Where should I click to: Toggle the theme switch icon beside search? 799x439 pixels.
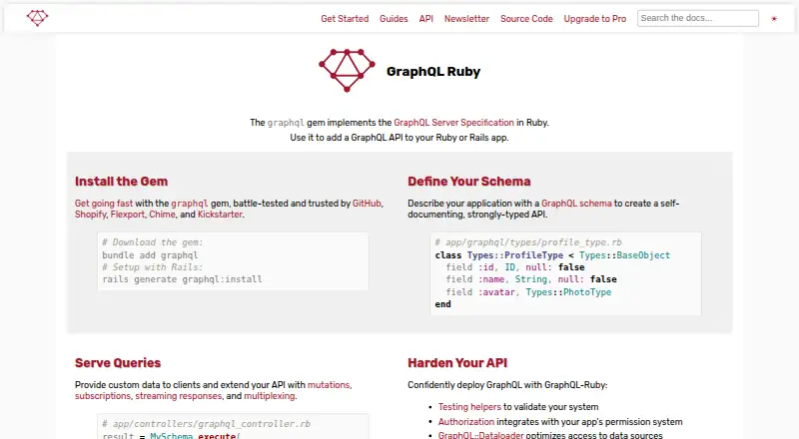pyautogui.click(x=774, y=19)
